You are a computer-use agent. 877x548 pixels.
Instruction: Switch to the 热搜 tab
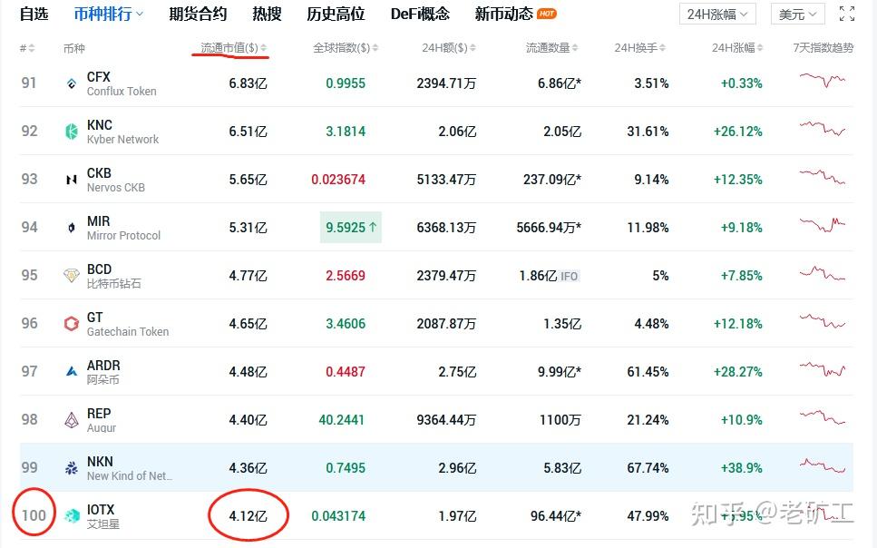tap(267, 14)
